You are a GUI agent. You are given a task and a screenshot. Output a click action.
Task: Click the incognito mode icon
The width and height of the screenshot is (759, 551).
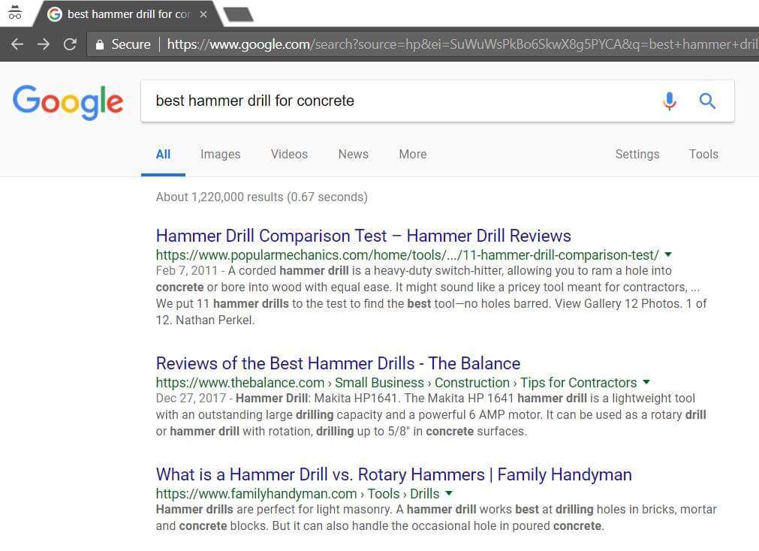pyautogui.click(x=15, y=13)
